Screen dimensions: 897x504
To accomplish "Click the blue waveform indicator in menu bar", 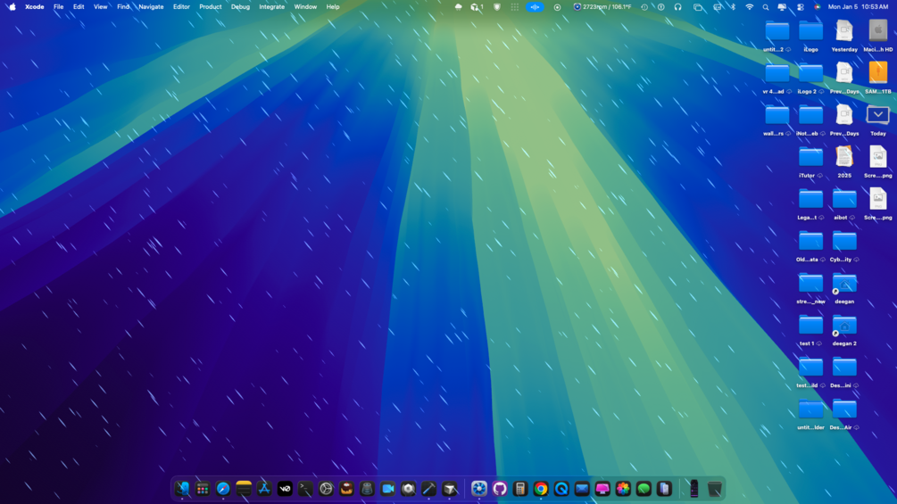I will tap(535, 7).
